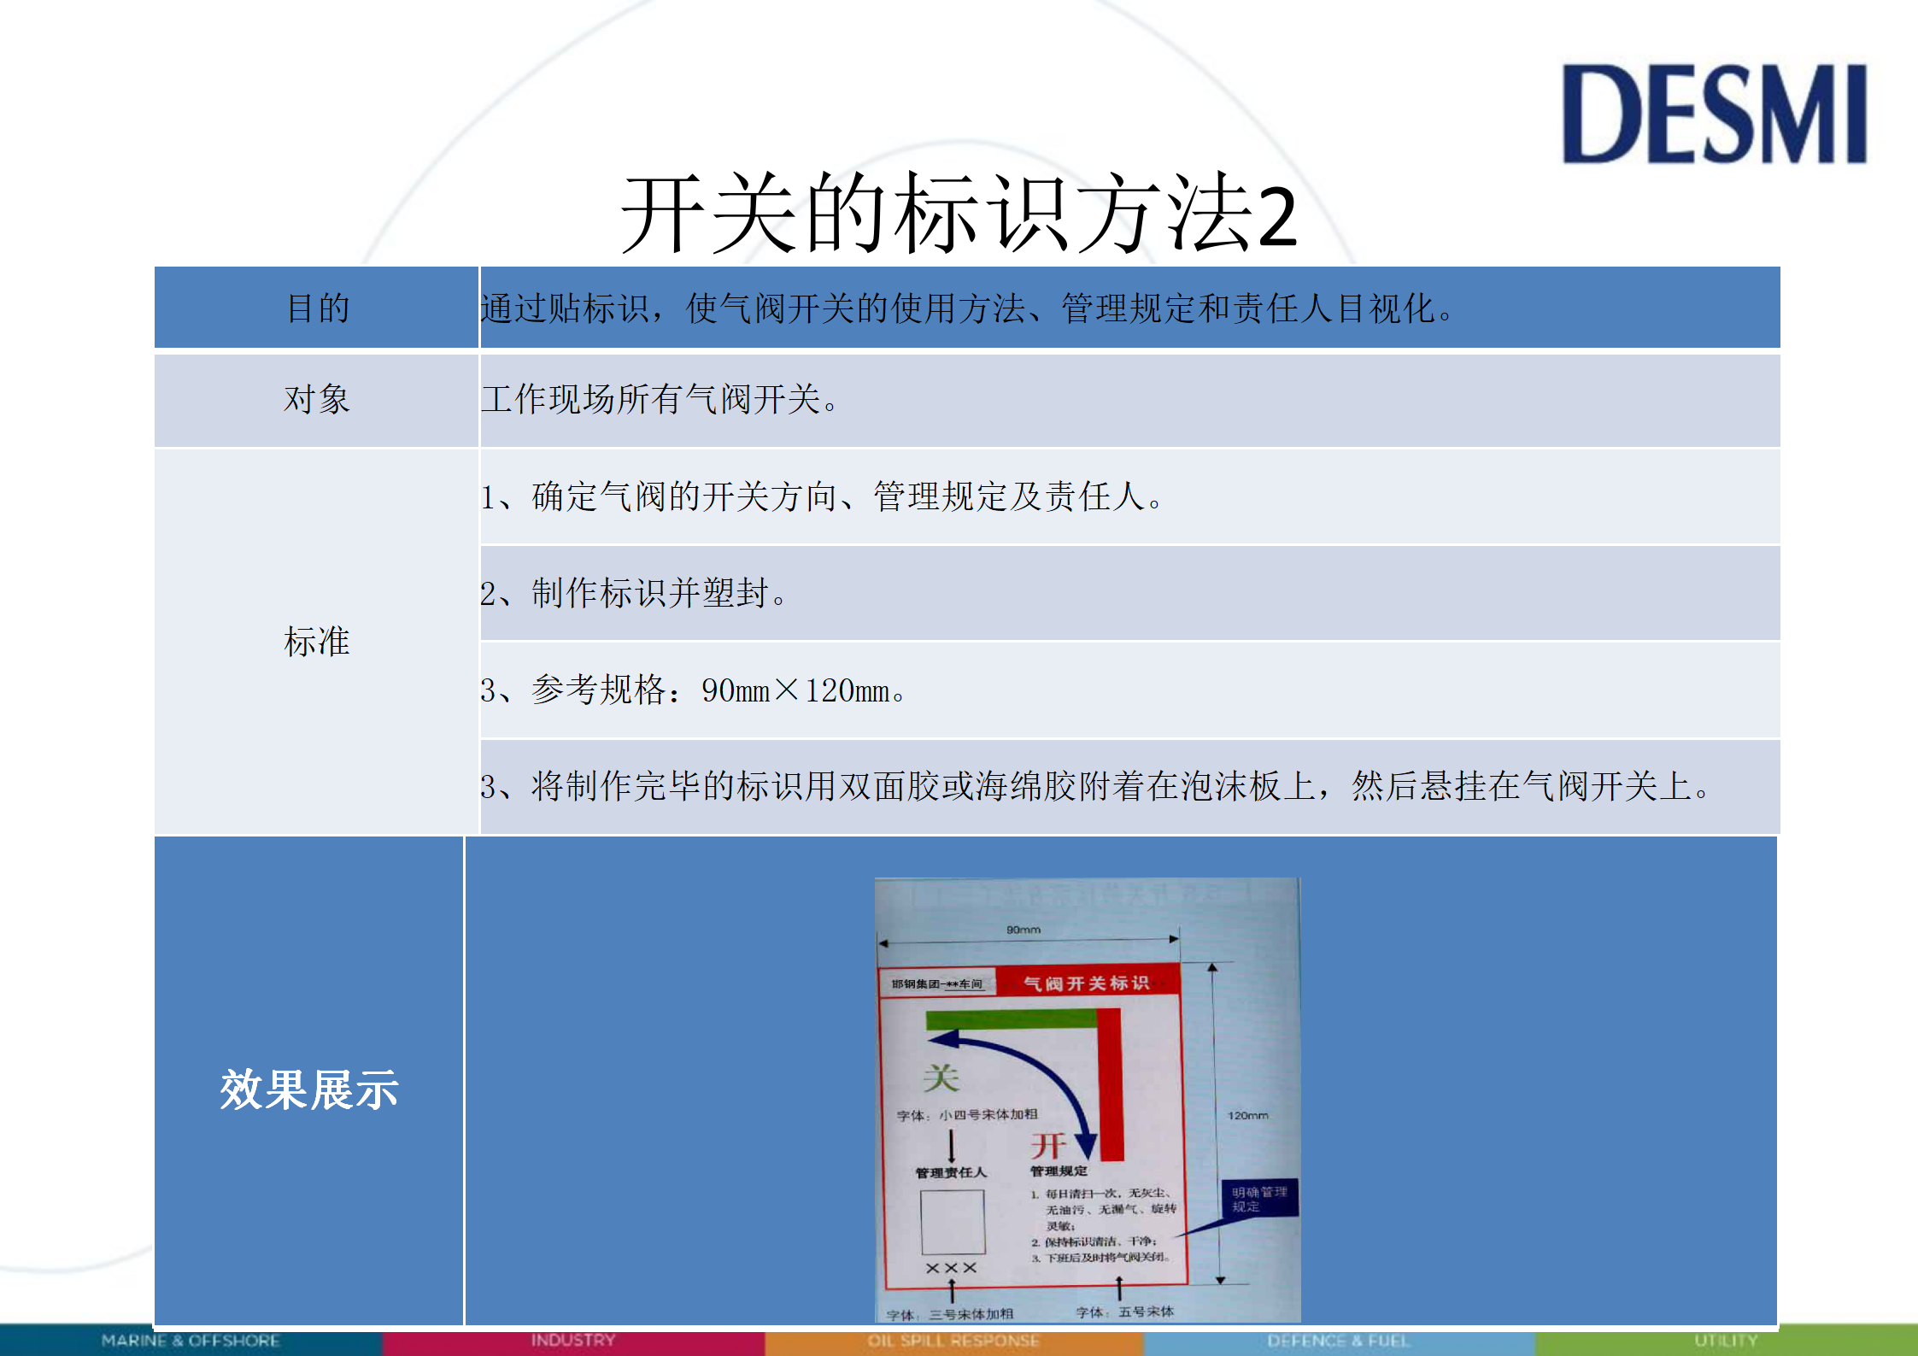
Task: Click line 2、制作标识并塑封
Action: pyautogui.click(x=633, y=593)
